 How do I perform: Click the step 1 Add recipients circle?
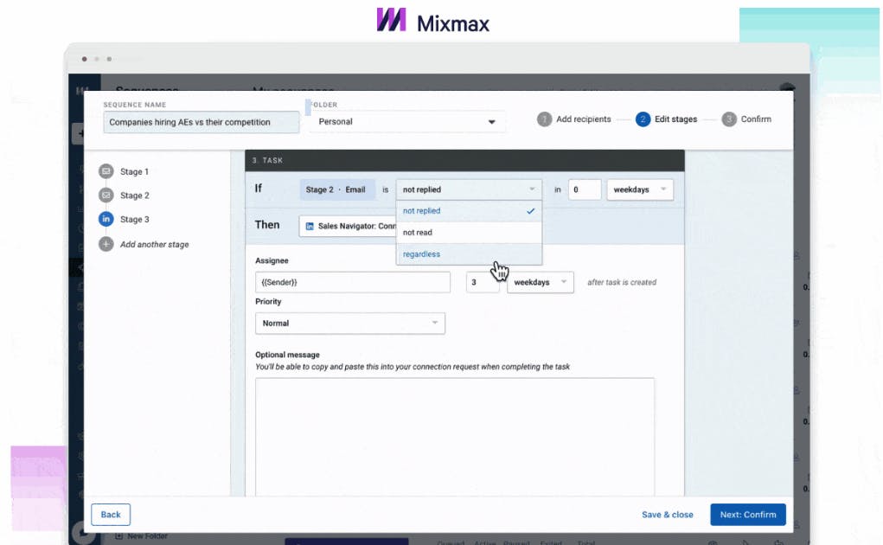[x=546, y=119]
